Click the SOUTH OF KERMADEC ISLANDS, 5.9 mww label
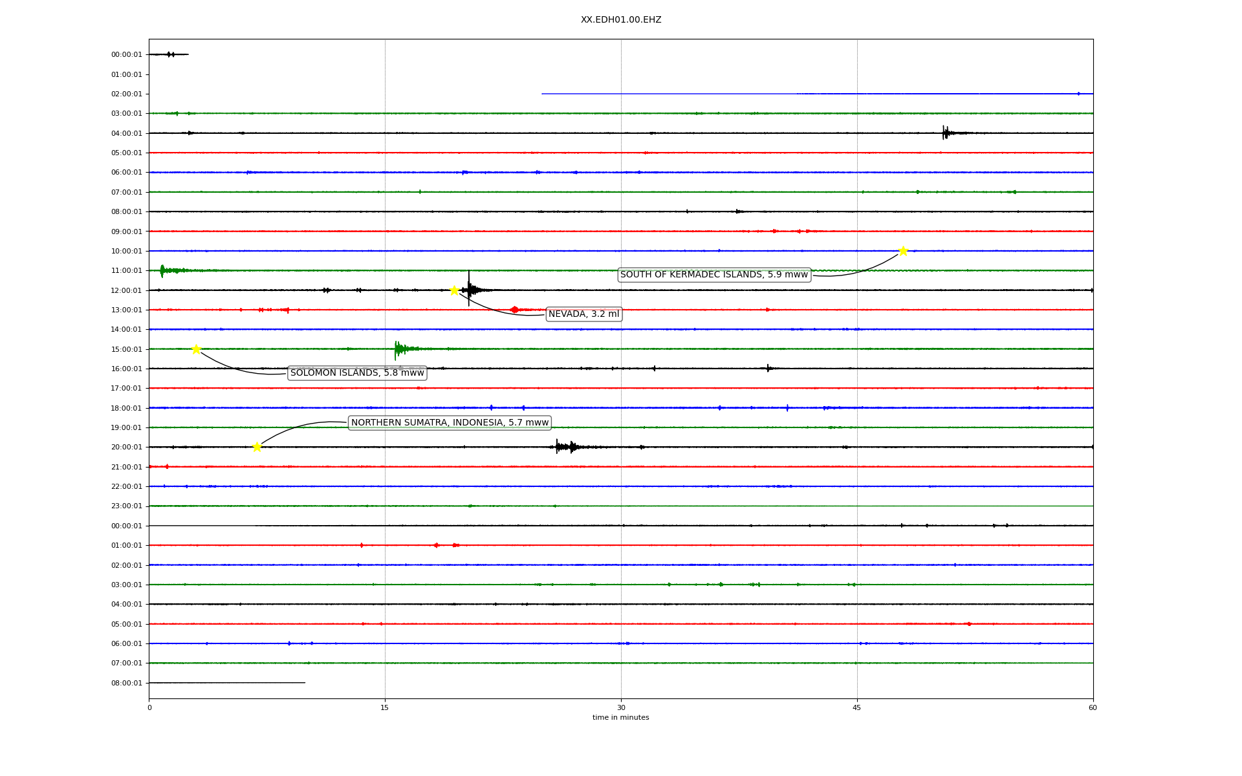The image size is (1242, 776). [714, 275]
